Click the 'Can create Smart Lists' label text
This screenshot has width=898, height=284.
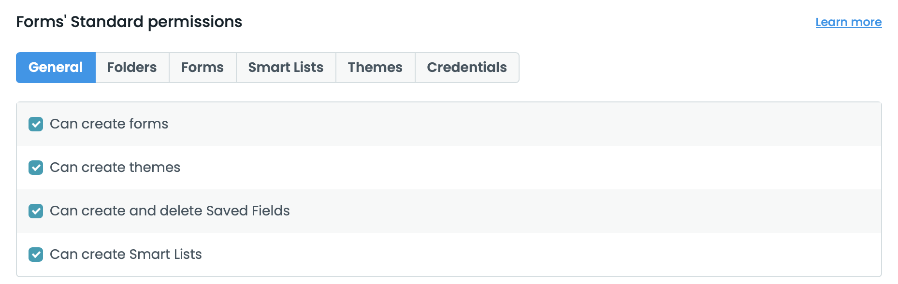pyautogui.click(x=126, y=255)
